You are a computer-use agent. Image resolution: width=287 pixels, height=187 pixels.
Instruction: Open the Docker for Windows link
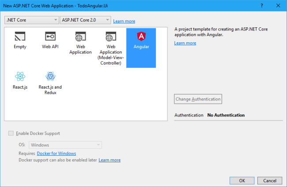[x=57, y=153]
